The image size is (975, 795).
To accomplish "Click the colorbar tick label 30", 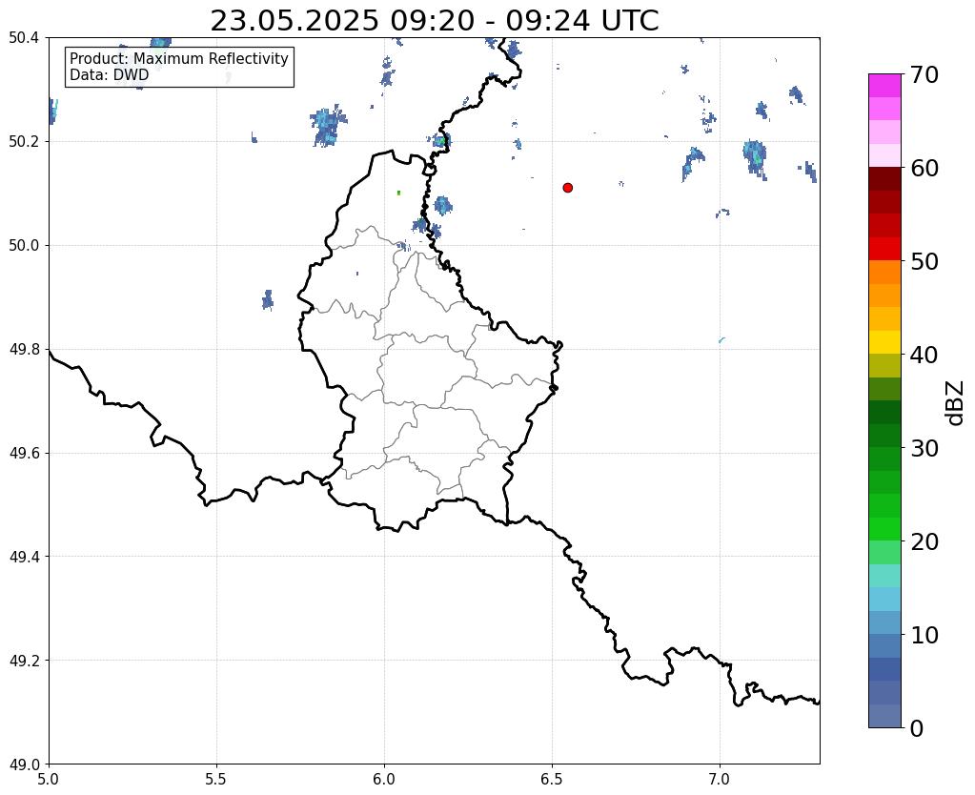I will pyautogui.click(x=924, y=448).
